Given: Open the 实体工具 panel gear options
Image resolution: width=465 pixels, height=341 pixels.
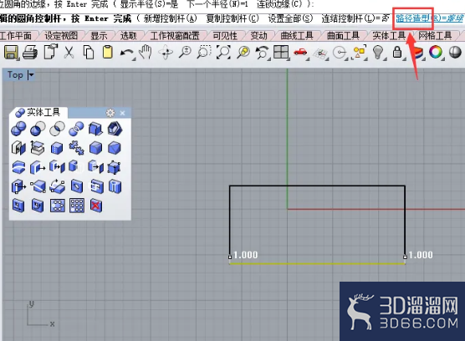Looking at the screenshot, I should pyautogui.click(x=110, y=113).
